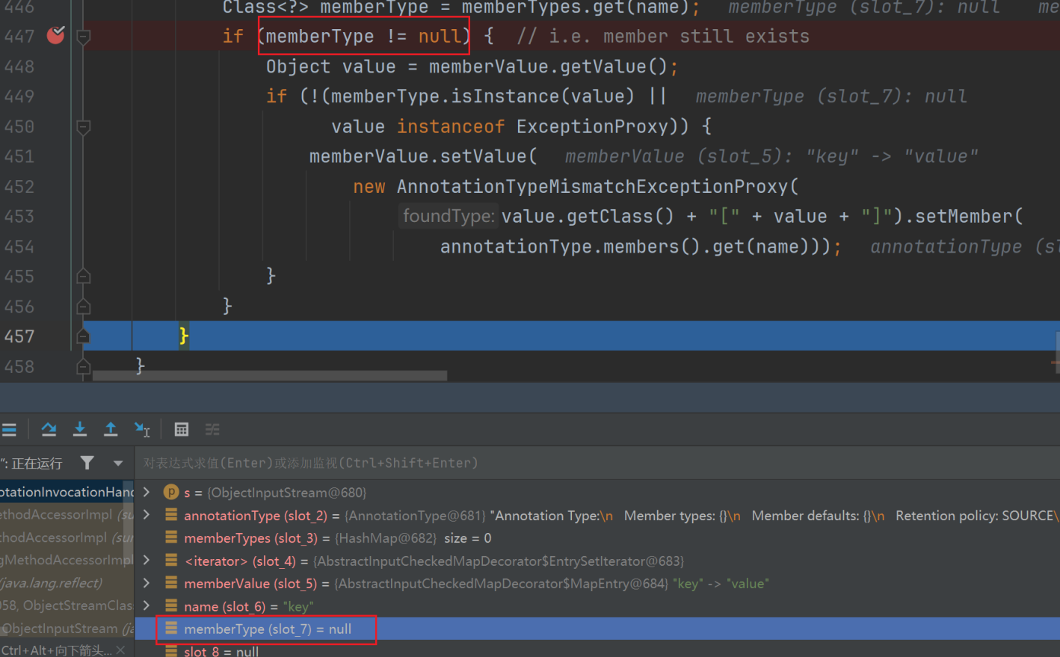1060x657 pixels.
Task: Select the slot_8 = null variable row
Action: pos(597,650)
